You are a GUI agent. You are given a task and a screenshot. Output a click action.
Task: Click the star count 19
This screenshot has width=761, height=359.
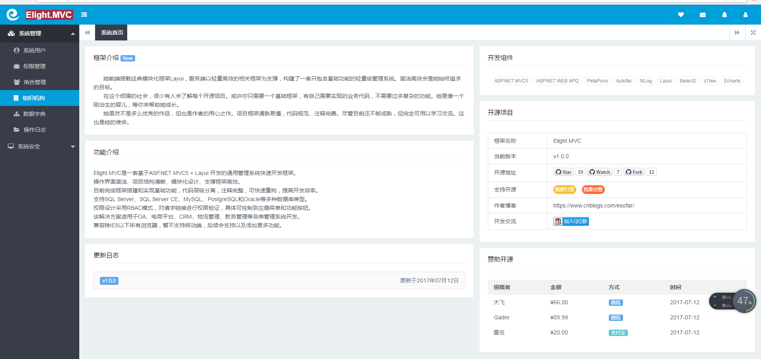(580, 172)
